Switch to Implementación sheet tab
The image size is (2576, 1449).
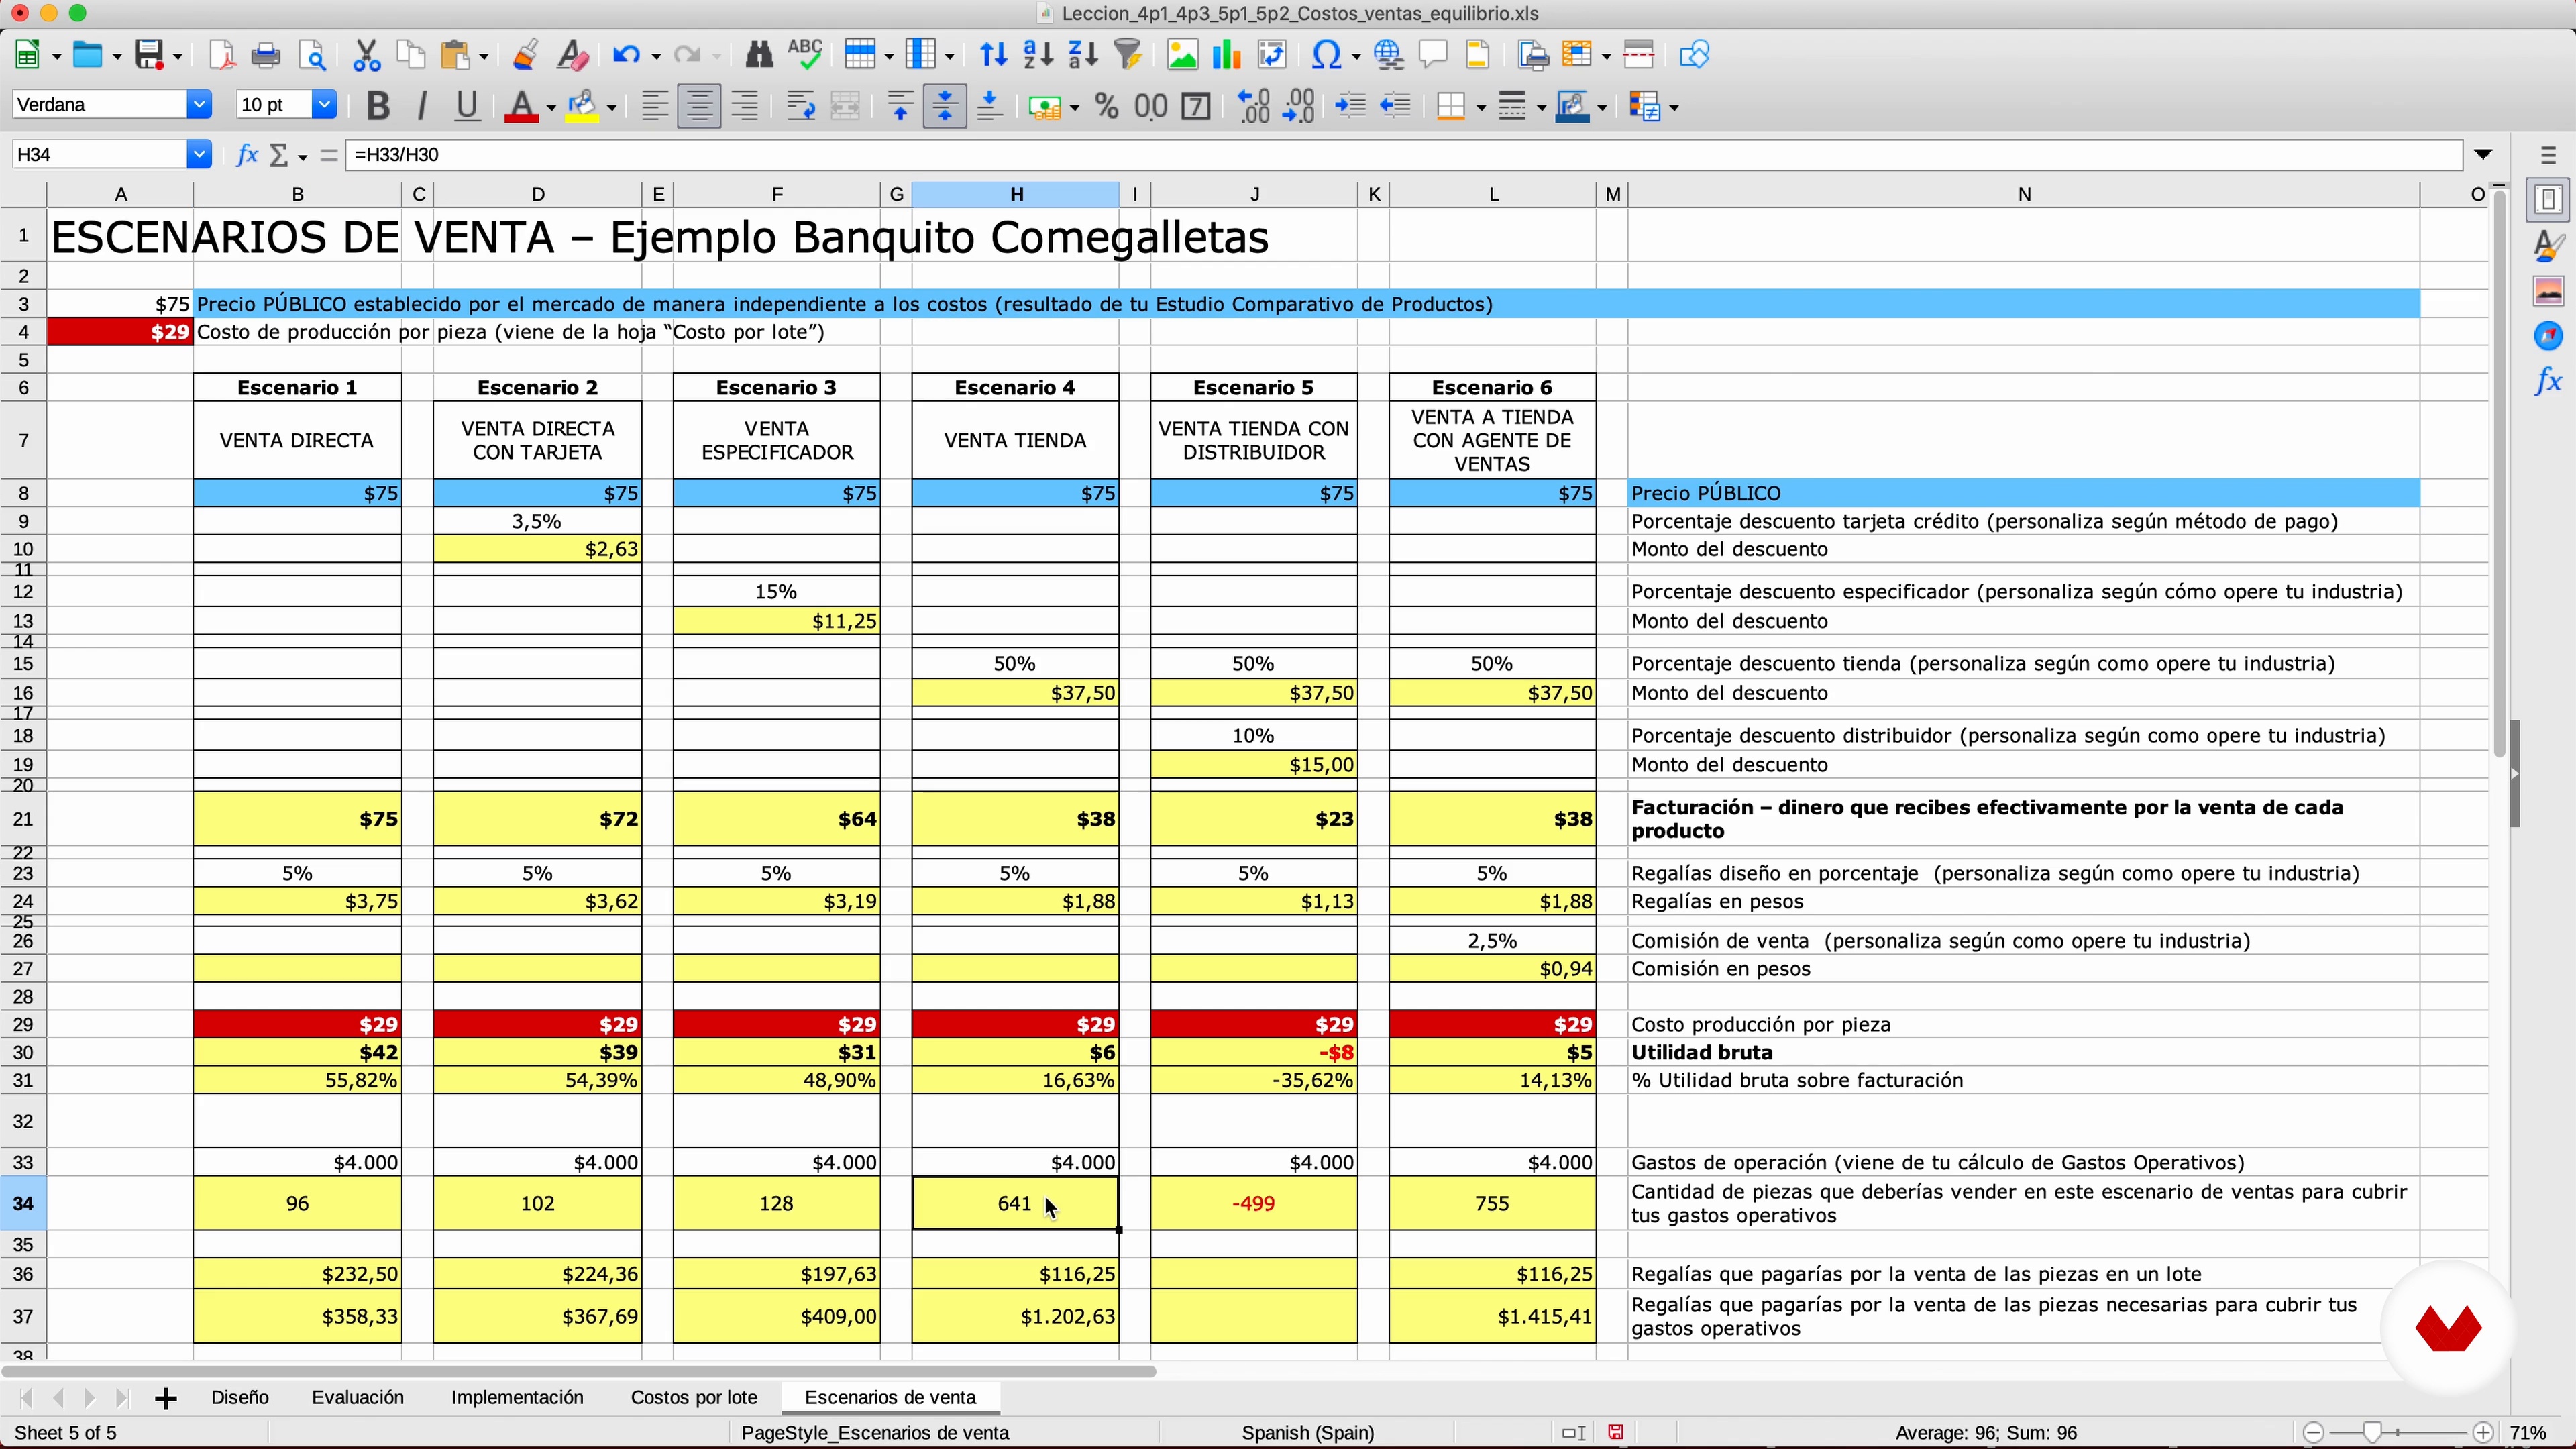[517, 1397]
